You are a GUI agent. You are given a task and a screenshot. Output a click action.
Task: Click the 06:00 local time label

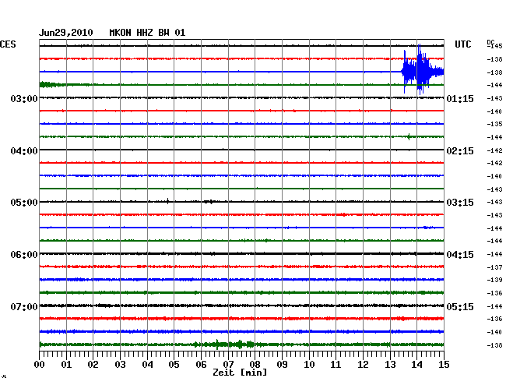tap(24, 255)
